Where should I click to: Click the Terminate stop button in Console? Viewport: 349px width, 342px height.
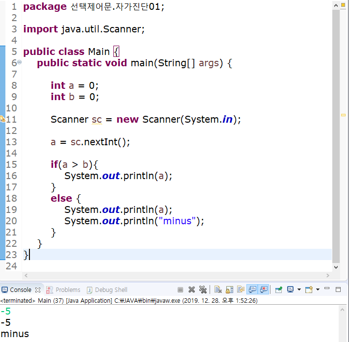[x=180, y=289]
